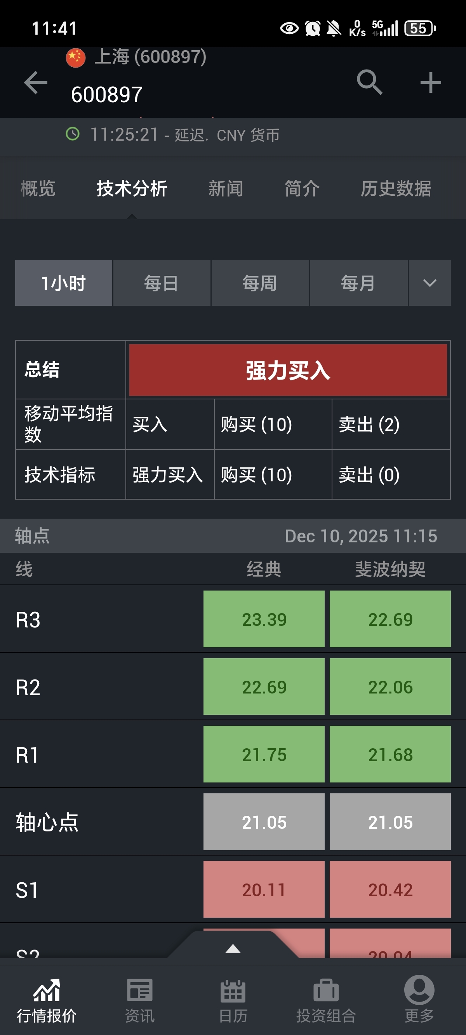Select the 每月 timeframe
The image size is (466, 1035).
(358, 283)
